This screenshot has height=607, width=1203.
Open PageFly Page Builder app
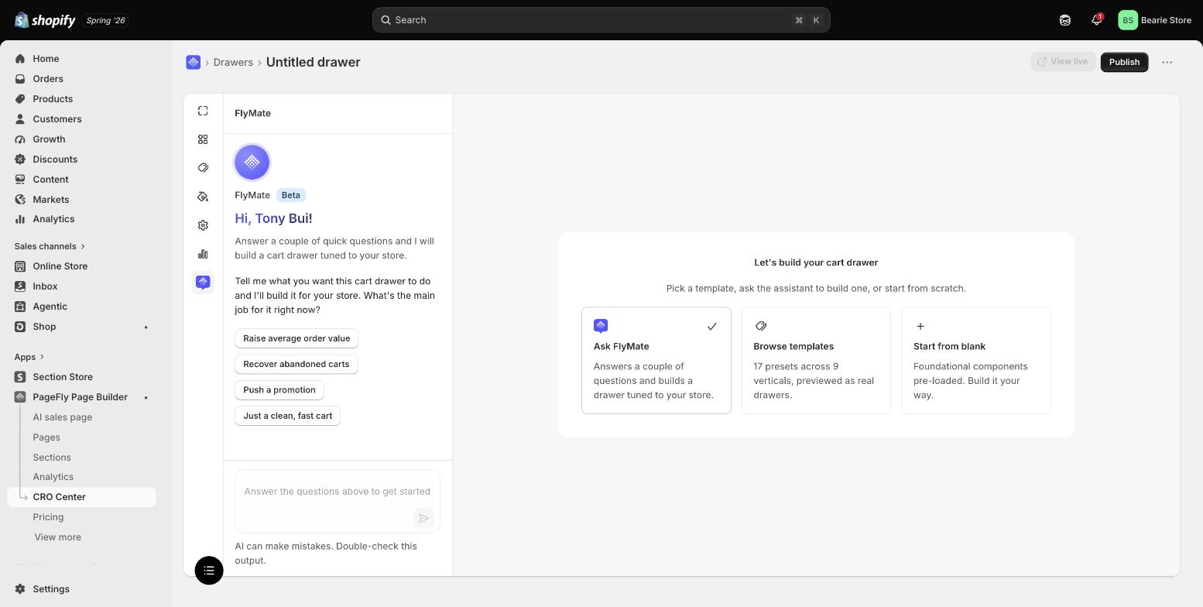[81, 397]
